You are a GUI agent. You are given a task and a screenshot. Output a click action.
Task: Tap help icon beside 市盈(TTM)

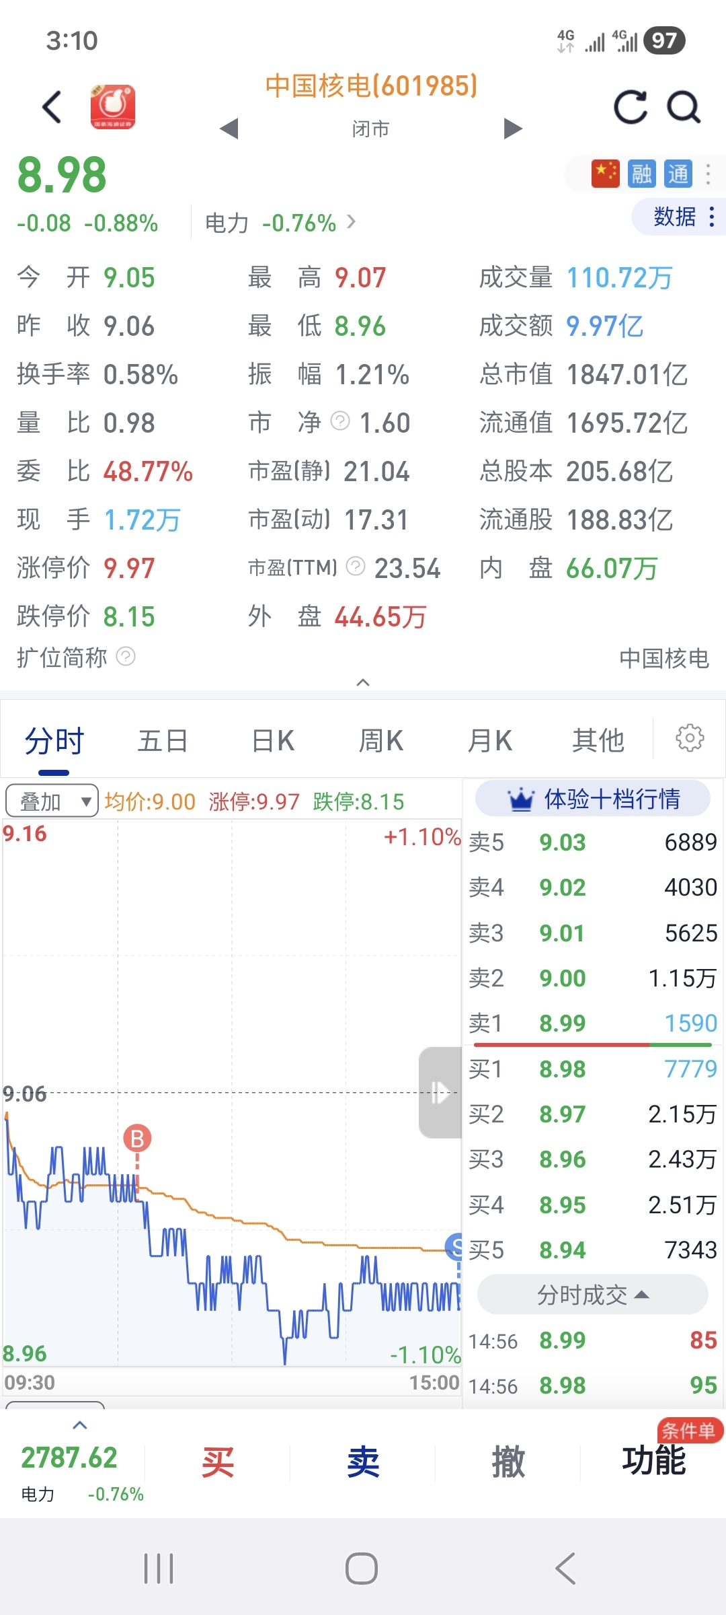click(356, 567)
